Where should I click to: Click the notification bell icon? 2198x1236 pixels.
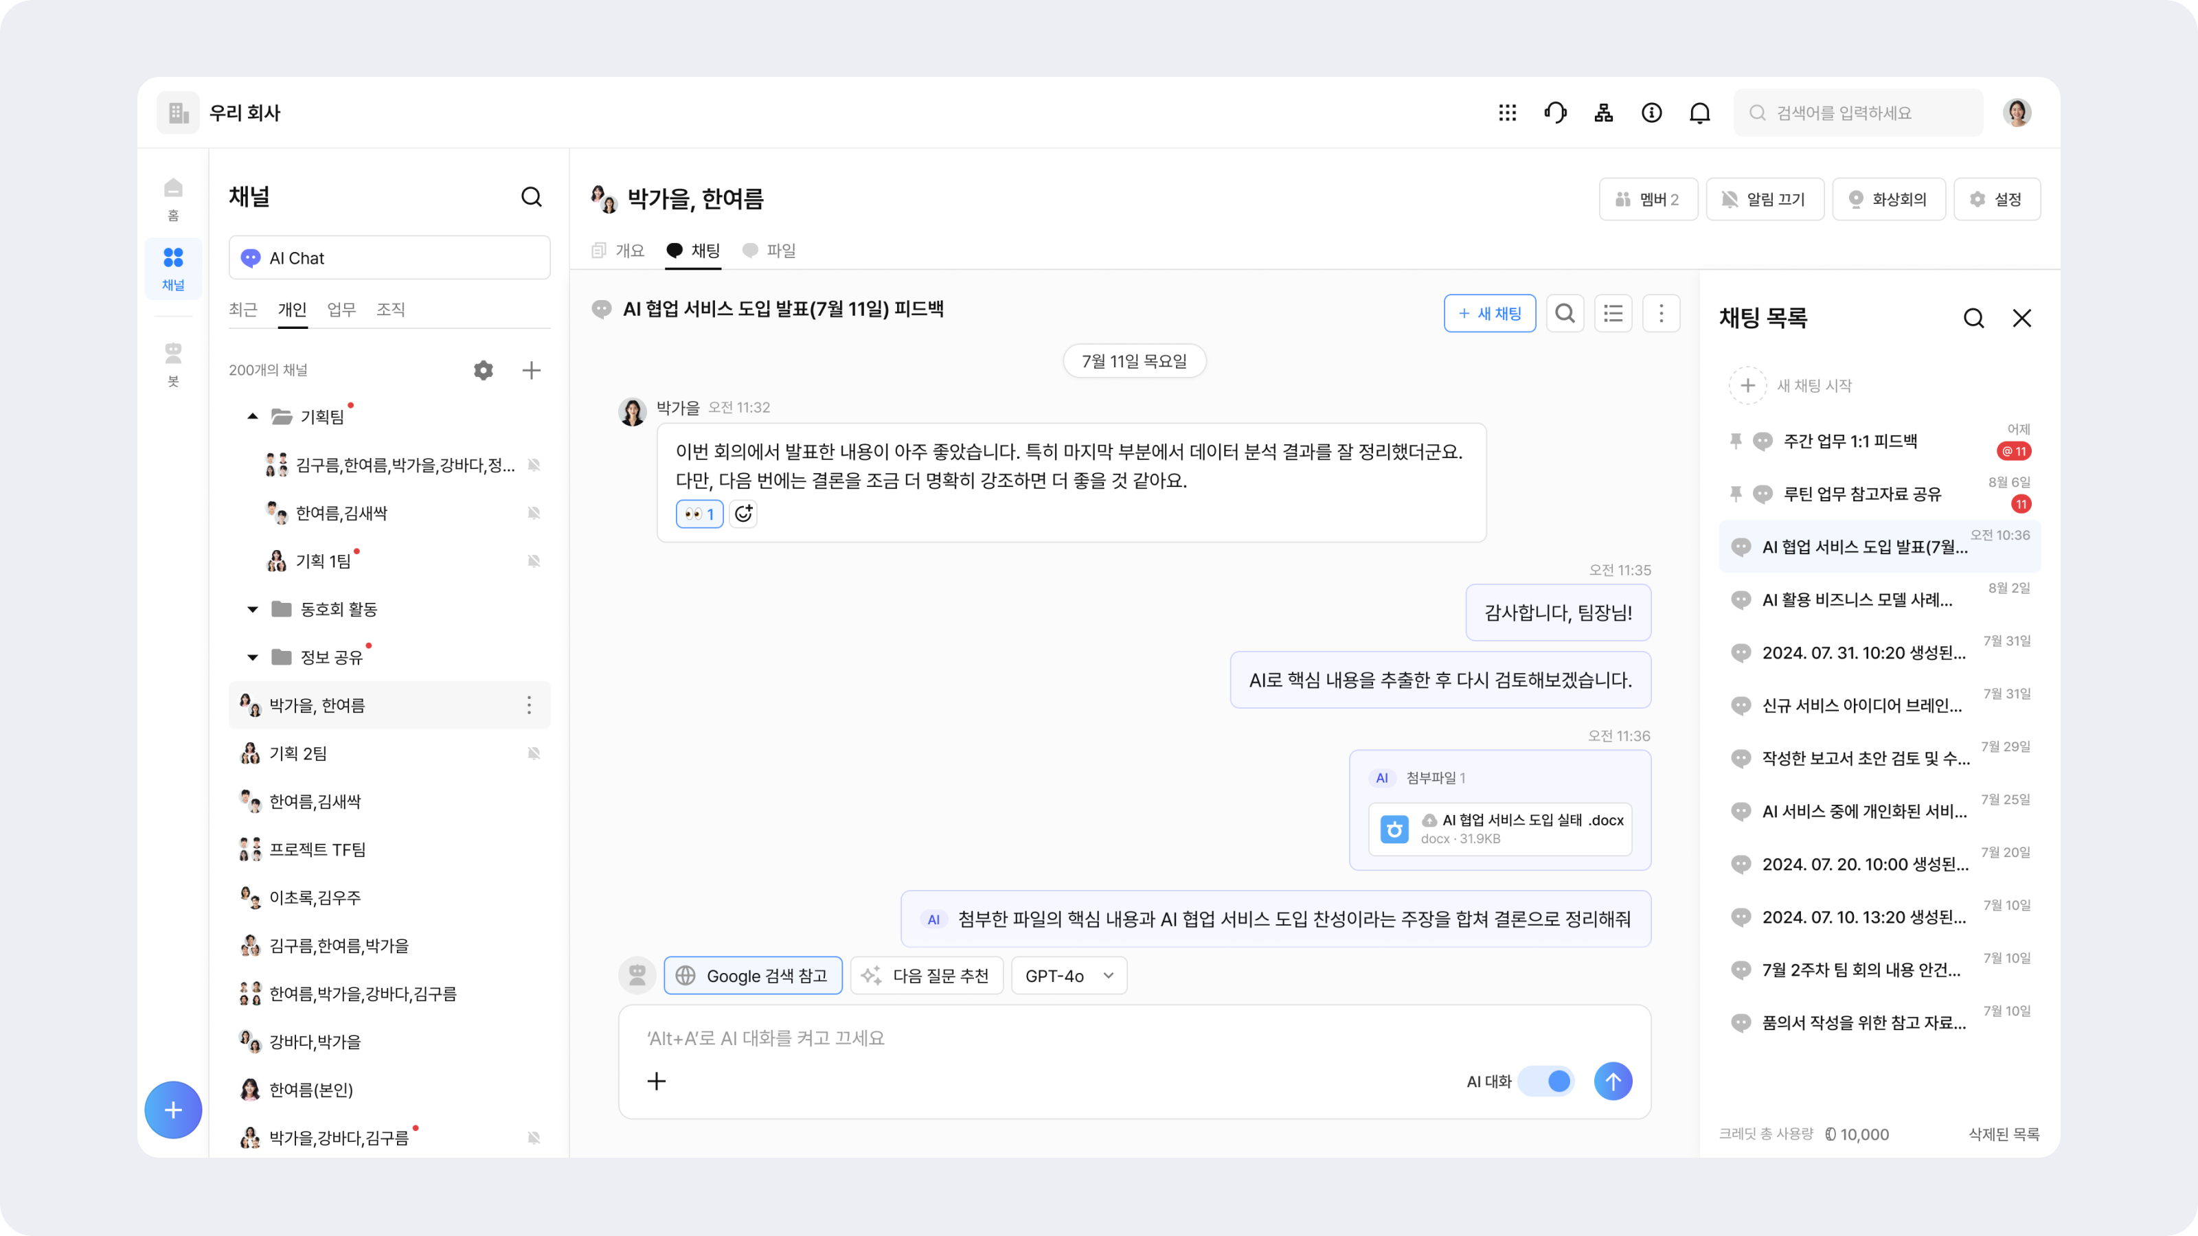(1700, 113)
